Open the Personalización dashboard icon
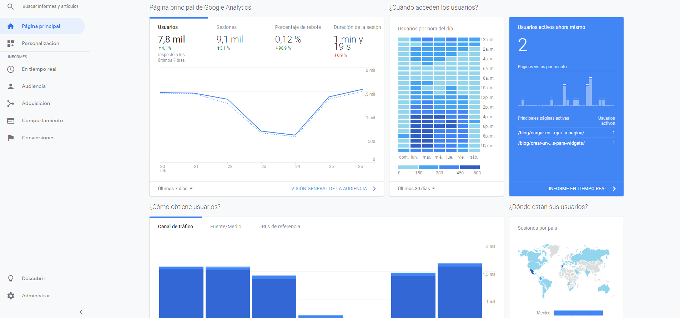 [11, 44]
